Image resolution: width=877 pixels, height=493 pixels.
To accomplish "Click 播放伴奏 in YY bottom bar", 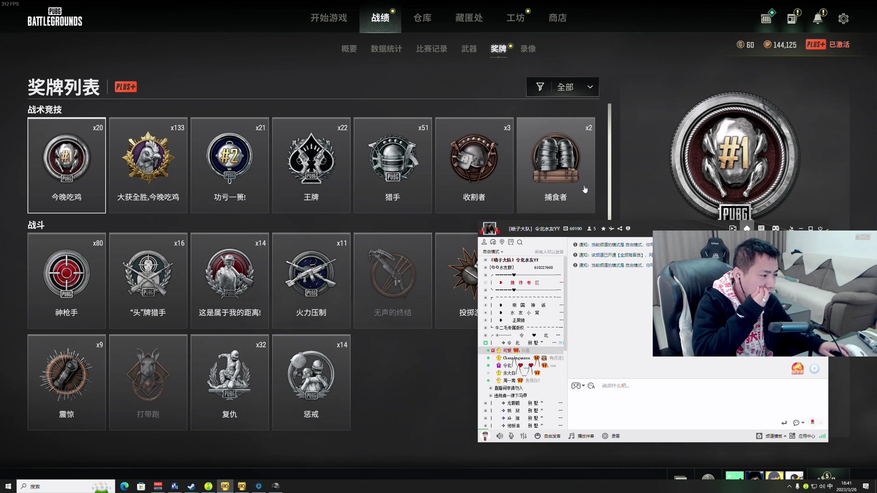I will pos(581,436).
